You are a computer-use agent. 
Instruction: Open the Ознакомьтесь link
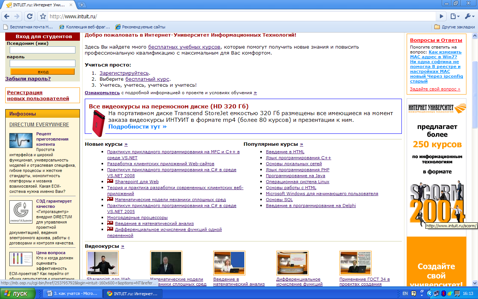102,92
